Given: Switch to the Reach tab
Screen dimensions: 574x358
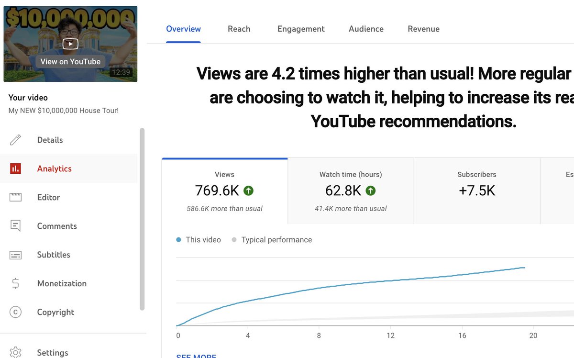Looking at the screenshot, I should [x=239, y=29].
